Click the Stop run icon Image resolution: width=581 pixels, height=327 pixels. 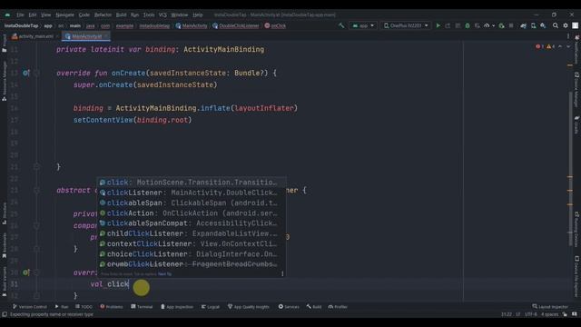pos(511,25)
